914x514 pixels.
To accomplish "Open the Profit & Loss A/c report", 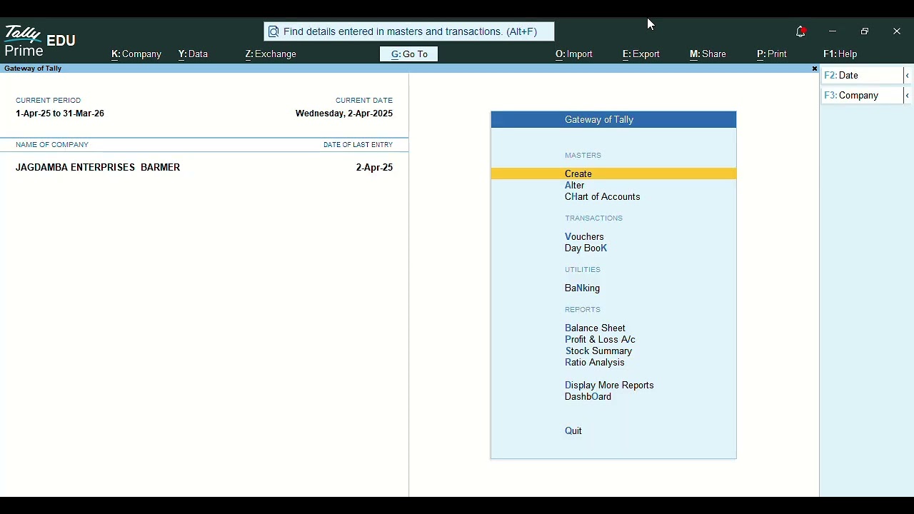I will click(601, 340).
